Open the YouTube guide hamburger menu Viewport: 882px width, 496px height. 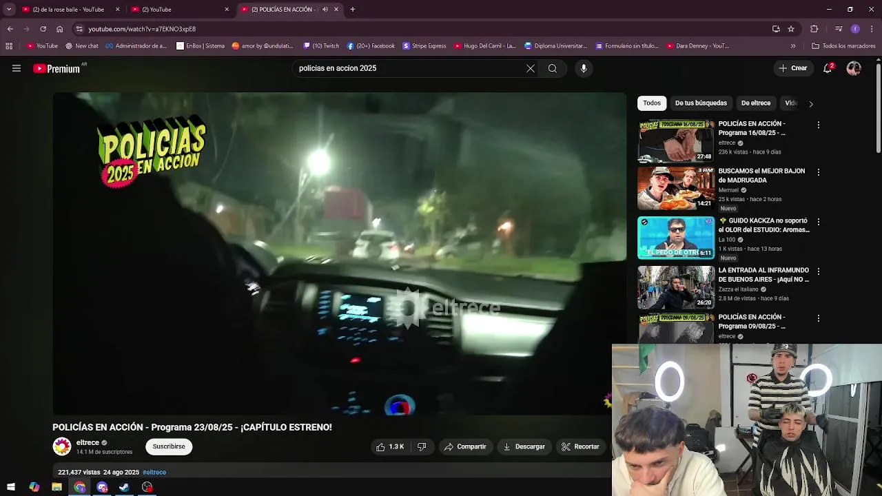click(x=17, y=68)
